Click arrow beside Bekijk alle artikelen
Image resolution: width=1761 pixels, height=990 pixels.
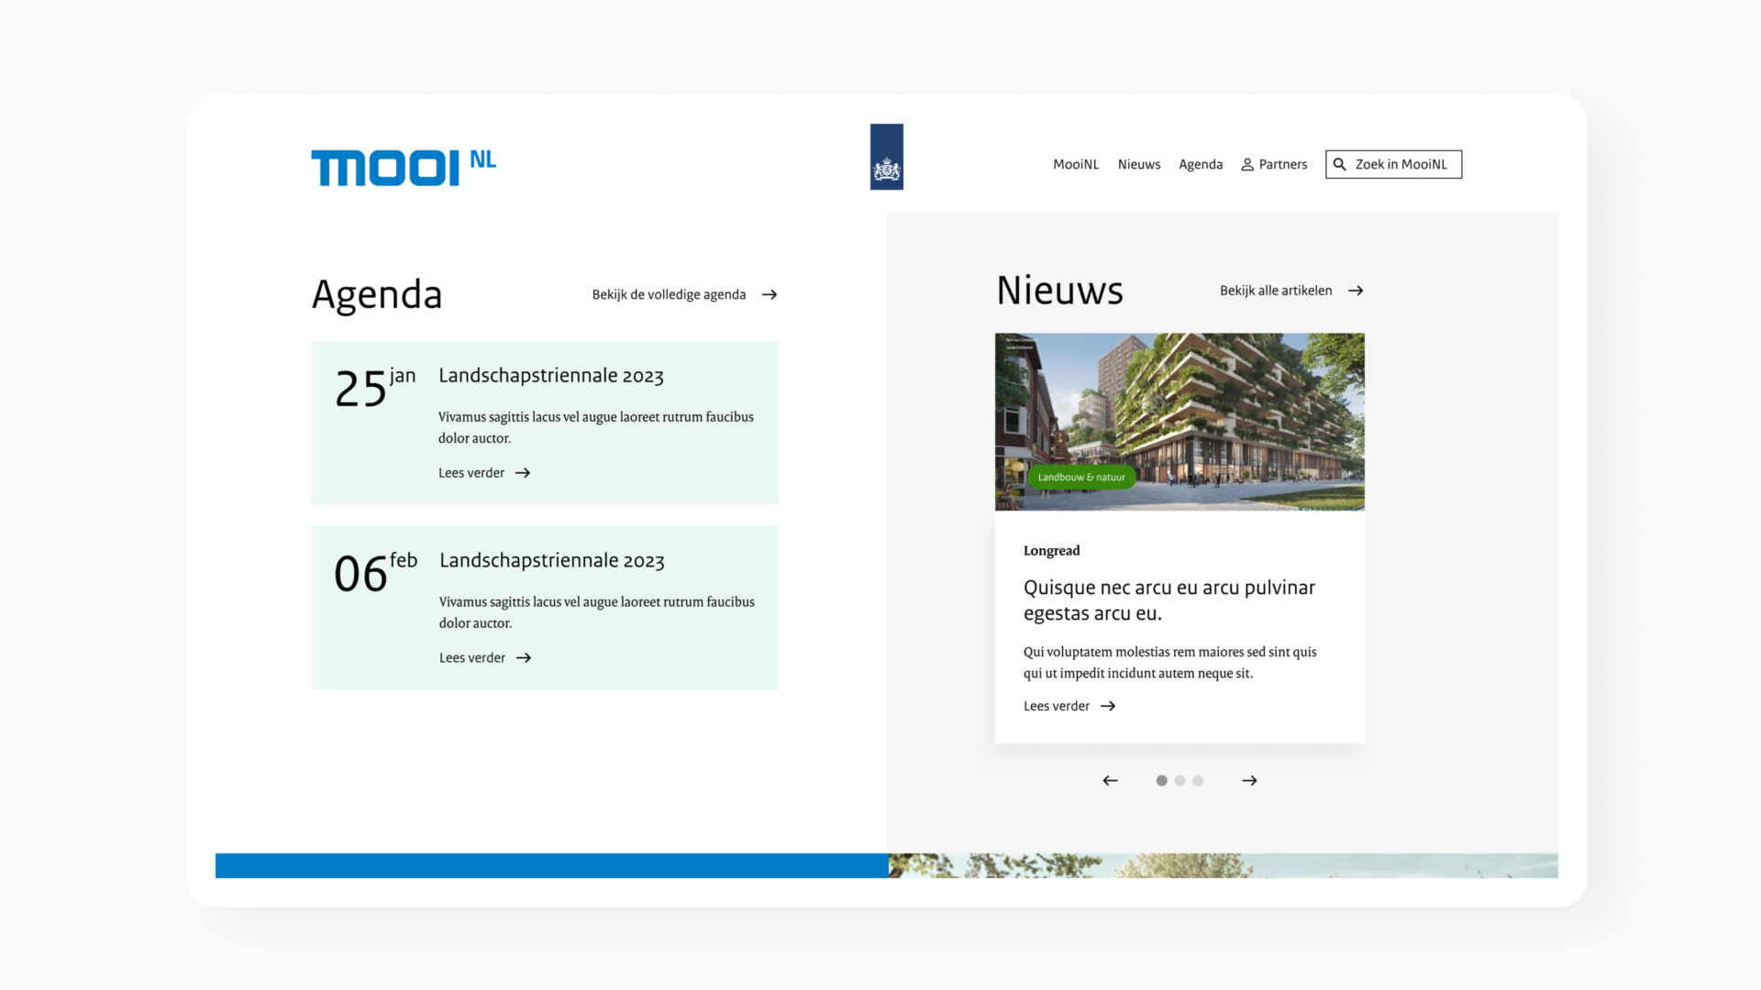[x=1356, y=291]
